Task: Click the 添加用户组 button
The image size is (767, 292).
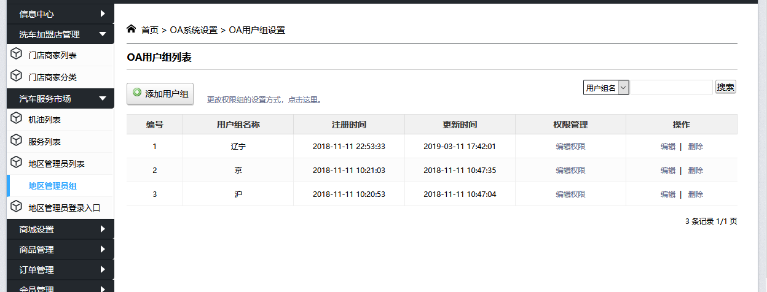Action: tap(160, 94)
